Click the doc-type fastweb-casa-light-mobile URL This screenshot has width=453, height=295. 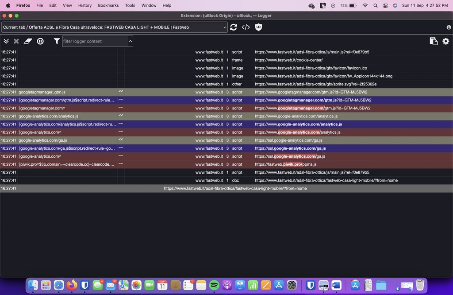(326, 180)
